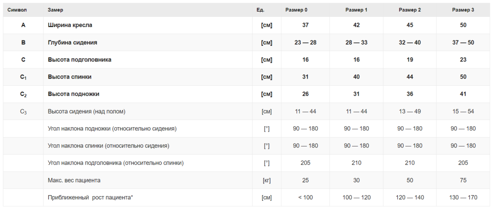Click 'Макс. вес пациента' row label

(x=74, y=180)
